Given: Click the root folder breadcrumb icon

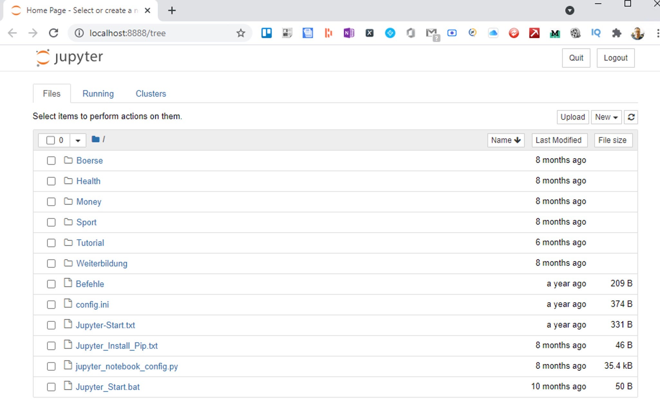Looking at the screenshot, I should point(95,139).
